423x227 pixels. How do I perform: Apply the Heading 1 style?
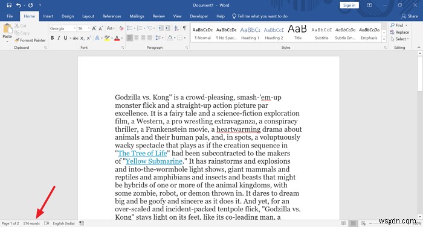(x=250, y=33)
